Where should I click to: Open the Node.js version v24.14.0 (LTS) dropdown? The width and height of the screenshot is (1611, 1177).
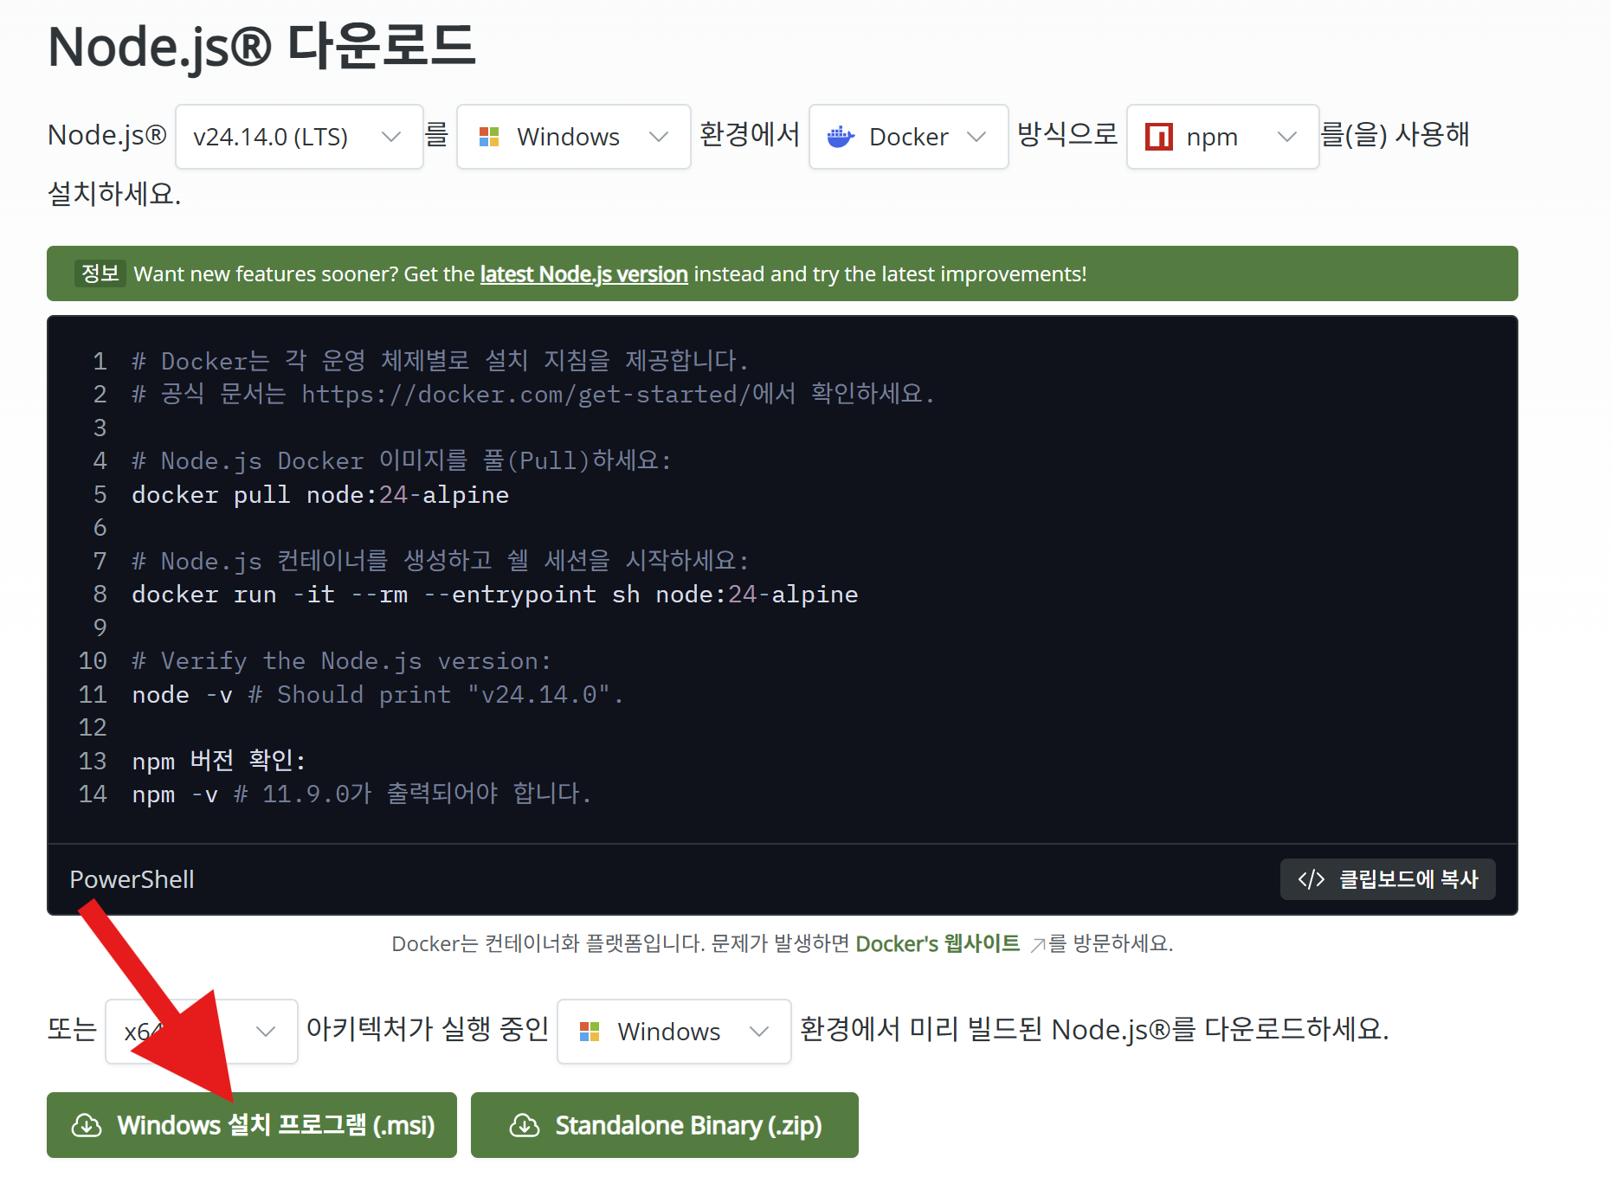299,137
